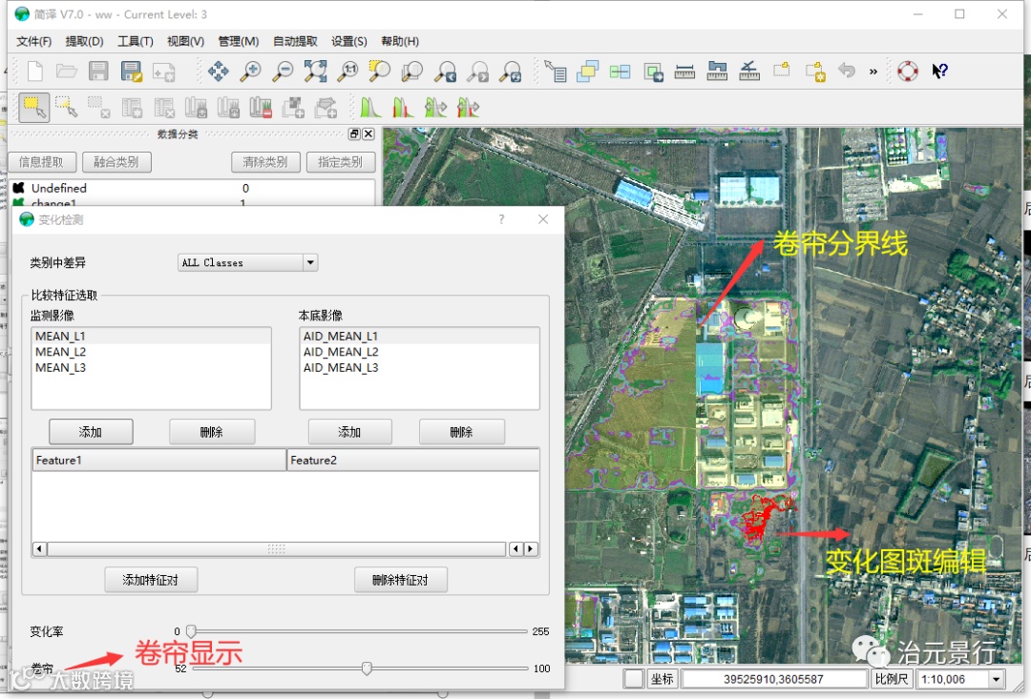Click the measure line ruler icon
This screenshot has height=699, width=1031.
click(684, 72)
